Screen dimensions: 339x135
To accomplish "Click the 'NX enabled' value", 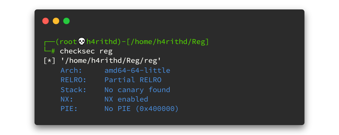I will (126, 99).
